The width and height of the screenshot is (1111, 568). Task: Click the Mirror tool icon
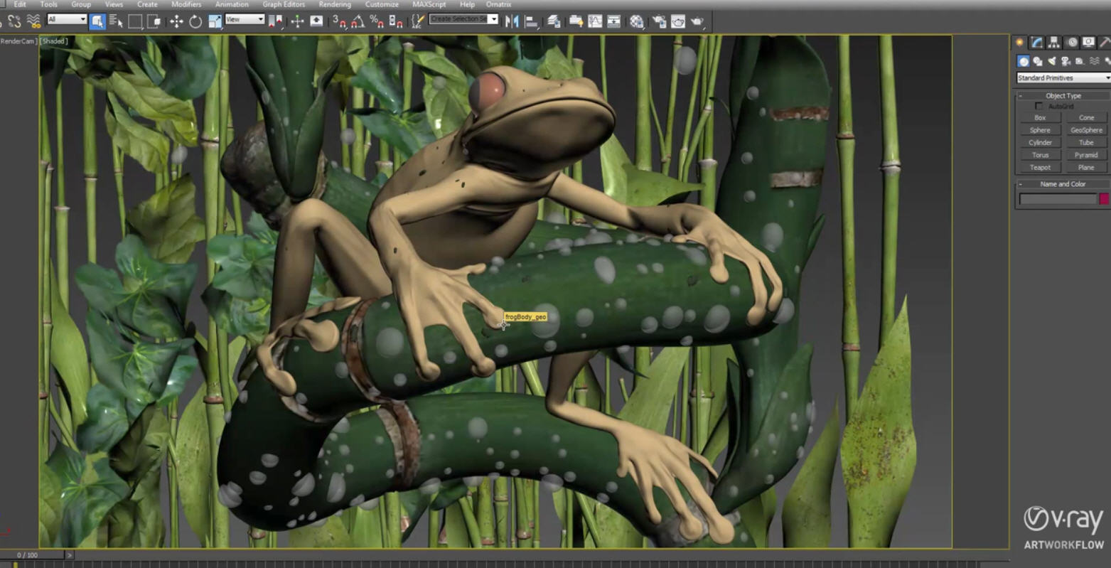[512, 21]
